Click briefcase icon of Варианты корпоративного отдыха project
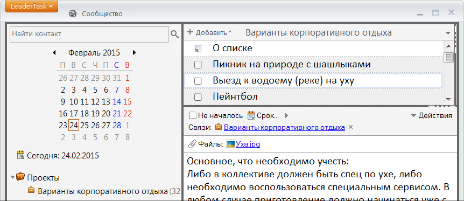 [31, 190]
